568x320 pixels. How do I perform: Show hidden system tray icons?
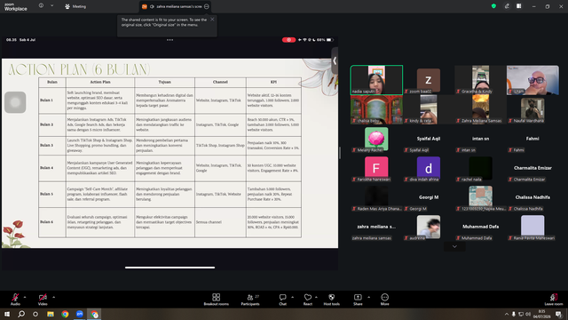(507, 314)
